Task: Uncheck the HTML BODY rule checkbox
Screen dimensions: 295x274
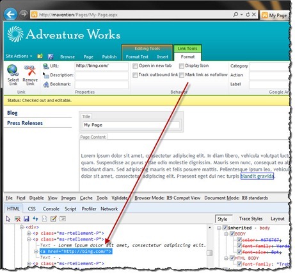Action: (x=232, y=258)
